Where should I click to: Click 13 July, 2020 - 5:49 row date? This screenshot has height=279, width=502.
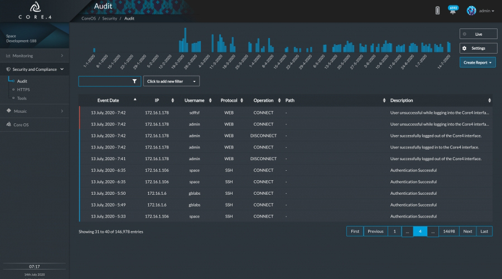[108, 205]
